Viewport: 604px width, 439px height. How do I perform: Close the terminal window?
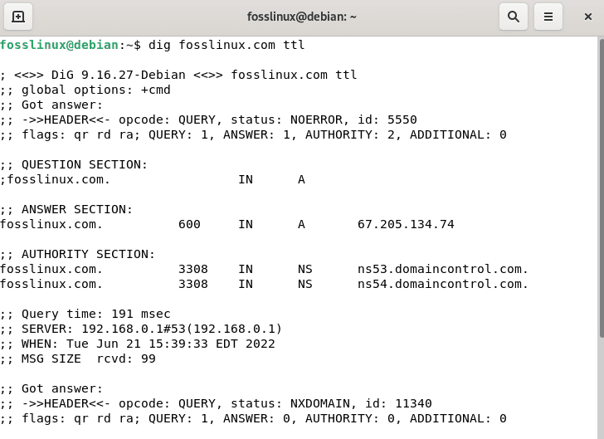click(587, 17)
